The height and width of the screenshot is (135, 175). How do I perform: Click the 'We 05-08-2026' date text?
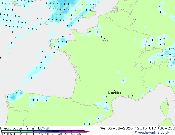(116, 128)
